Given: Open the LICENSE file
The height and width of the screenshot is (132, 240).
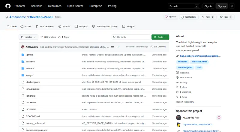Looking at the screenshot, I should point(31,109).
